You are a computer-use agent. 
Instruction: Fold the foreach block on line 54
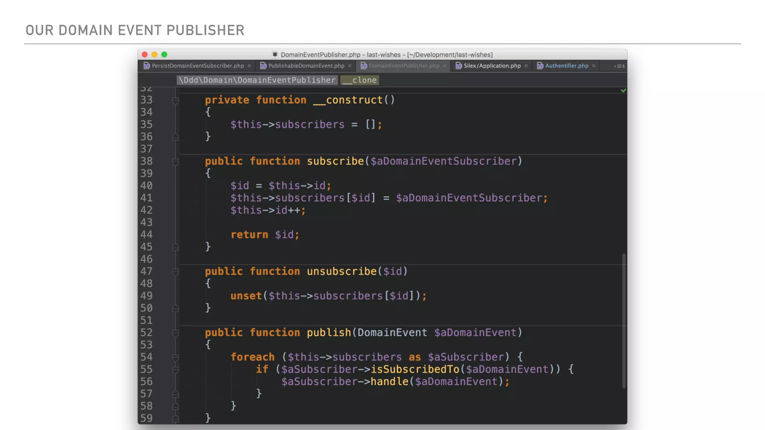[x=176, y=358]
